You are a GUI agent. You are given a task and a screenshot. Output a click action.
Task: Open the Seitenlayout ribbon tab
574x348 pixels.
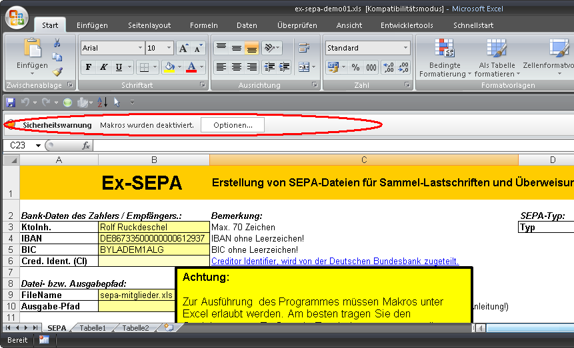tap(149, 25)
